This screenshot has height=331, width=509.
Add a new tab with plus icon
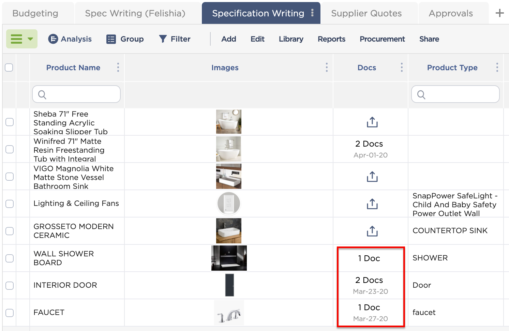tap(499, 13)
